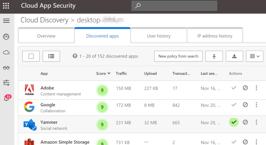Click Yammer's score 9 badge
This screenshot has height=145, width=266.
[102, 125]
